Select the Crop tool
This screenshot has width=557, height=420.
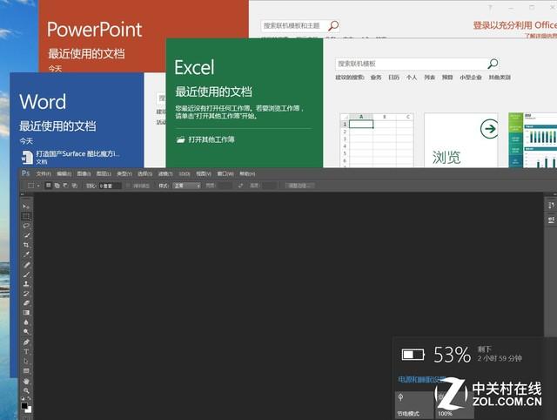pos(26,245)
